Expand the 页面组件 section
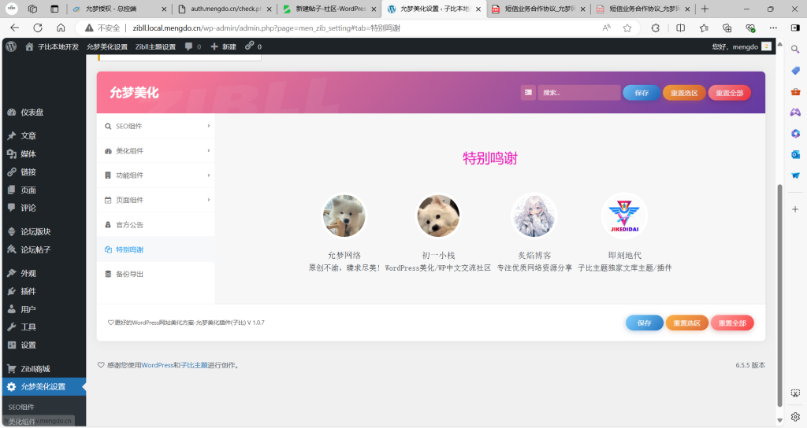The image size is (807, 428). point(155,200)
